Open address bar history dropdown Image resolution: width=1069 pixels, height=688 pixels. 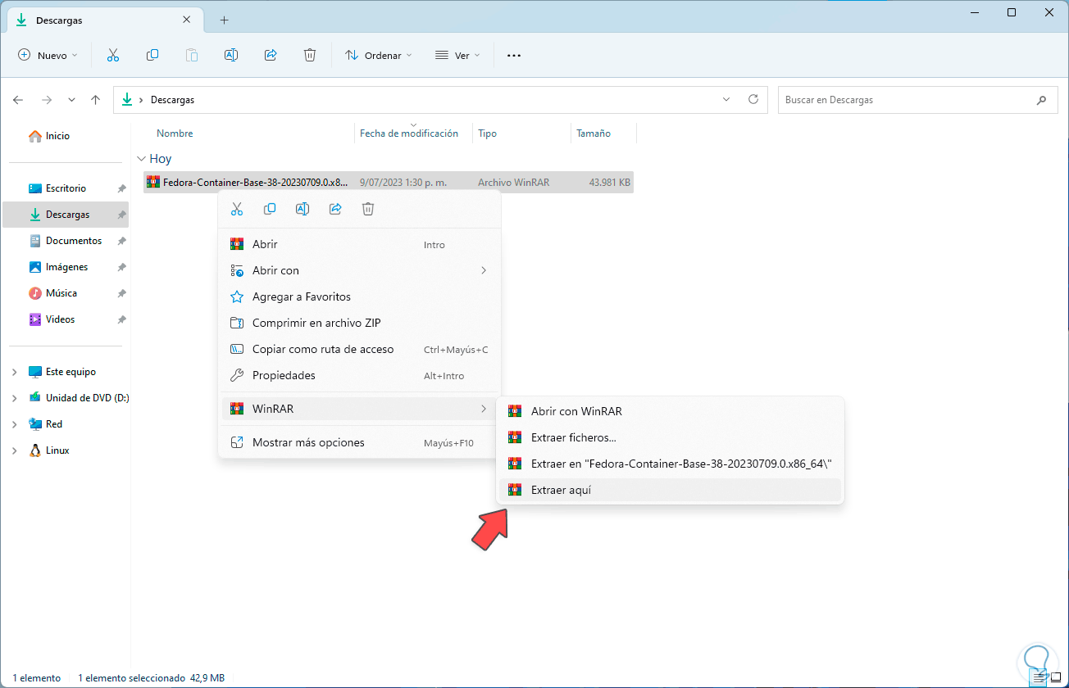(x=726, y=100)
